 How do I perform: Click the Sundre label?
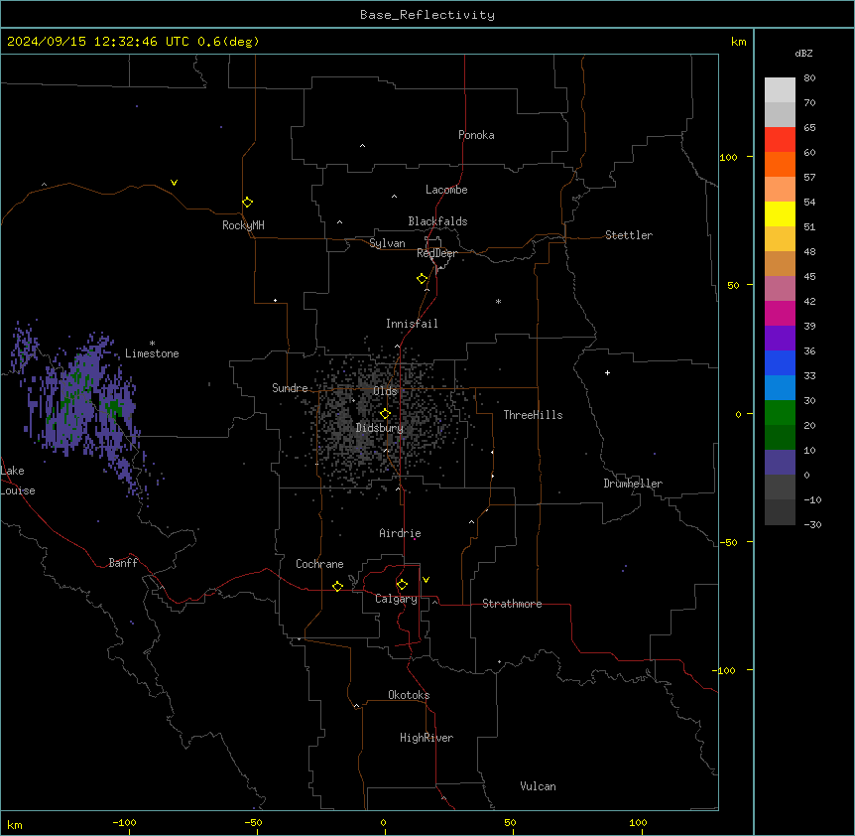pos(290,388)
